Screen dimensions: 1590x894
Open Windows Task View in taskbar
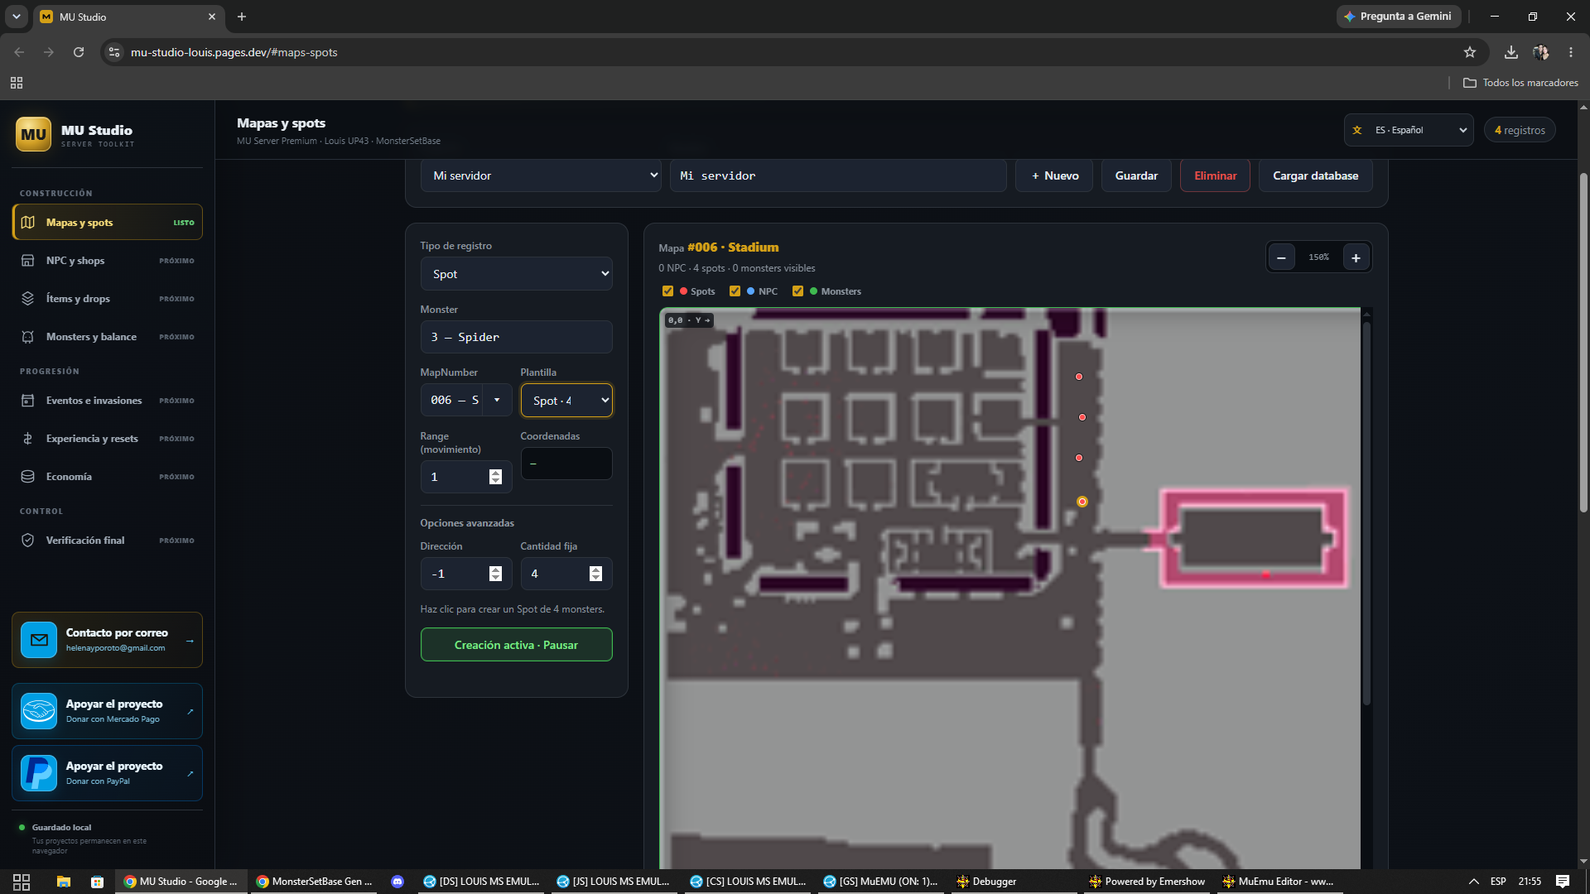(x=22, y=882)
